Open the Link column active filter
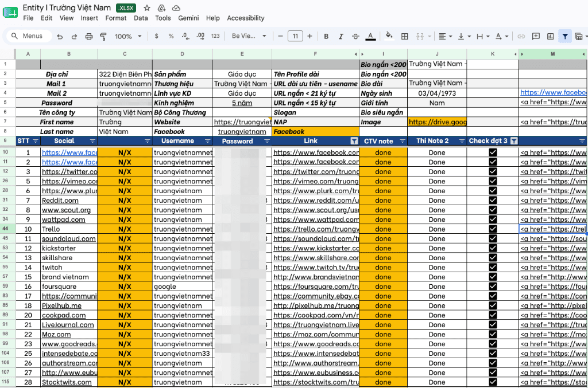588x388 pixels. tap(354, 141)
